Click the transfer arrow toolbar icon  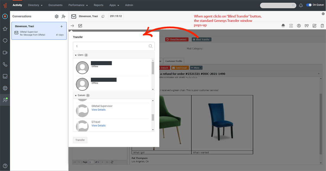pyautogui.click(x=72, y=26)
